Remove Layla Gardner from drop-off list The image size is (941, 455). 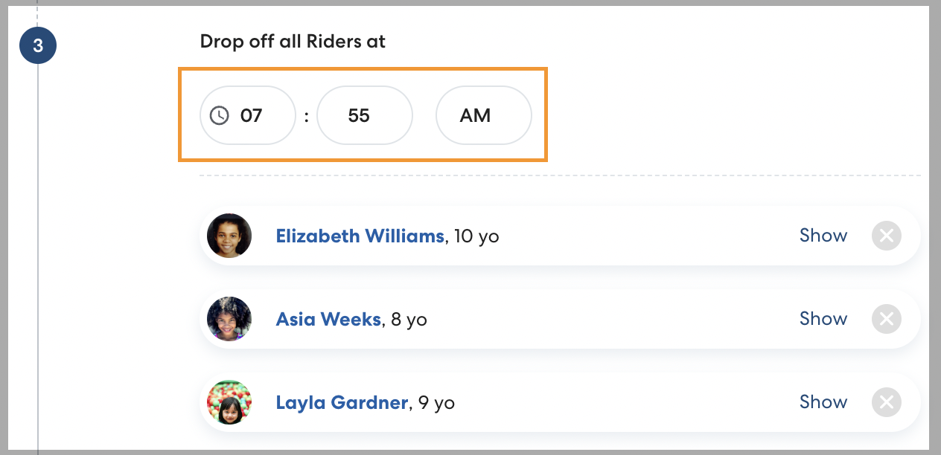click(886, 403)
